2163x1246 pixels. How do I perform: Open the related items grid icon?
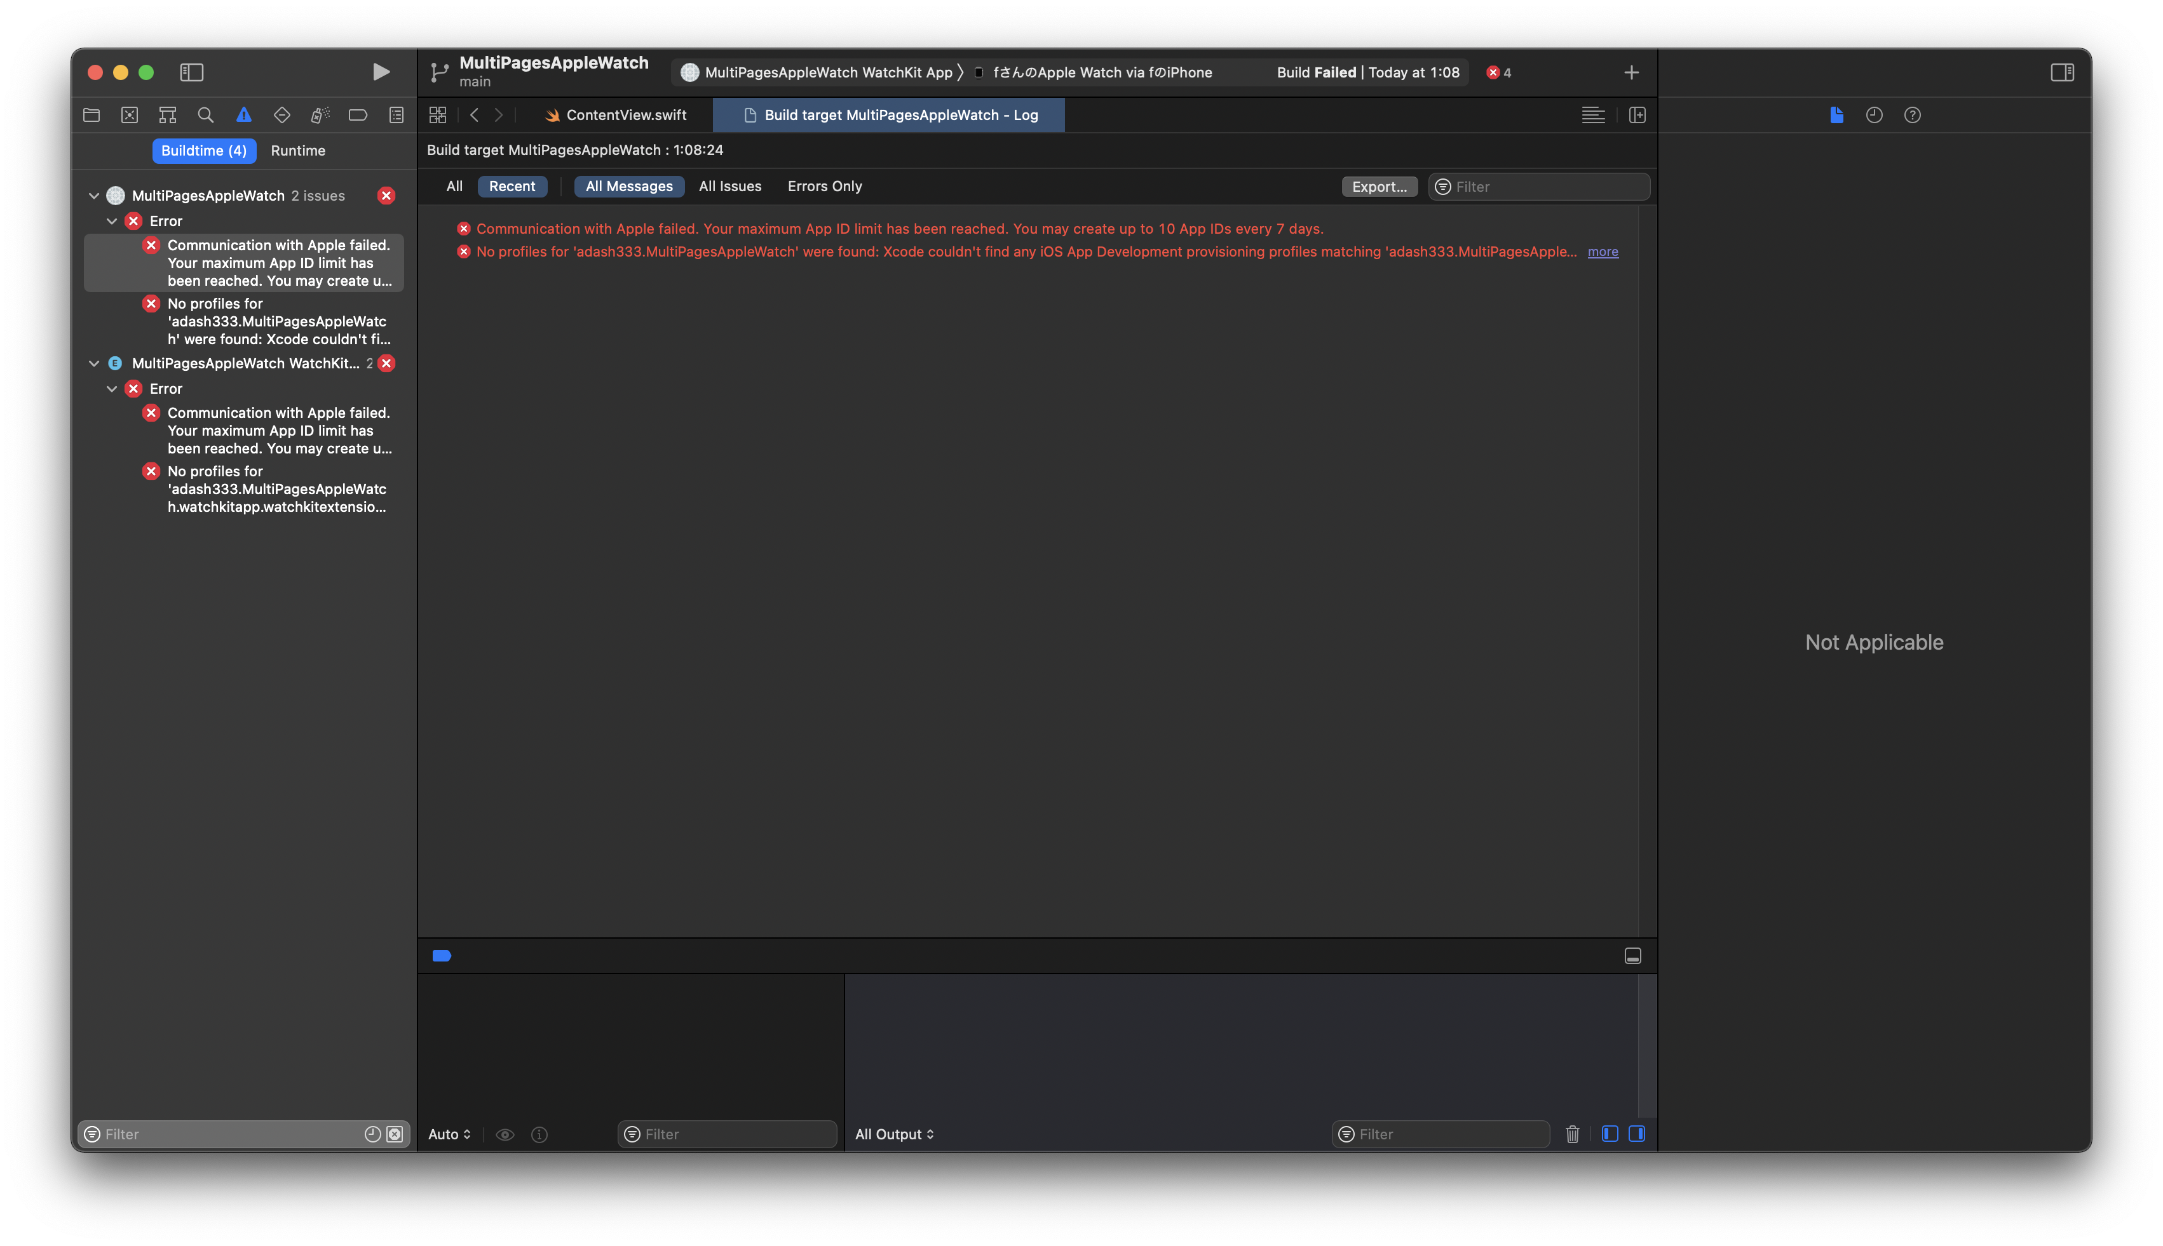[x=438, y=115]
